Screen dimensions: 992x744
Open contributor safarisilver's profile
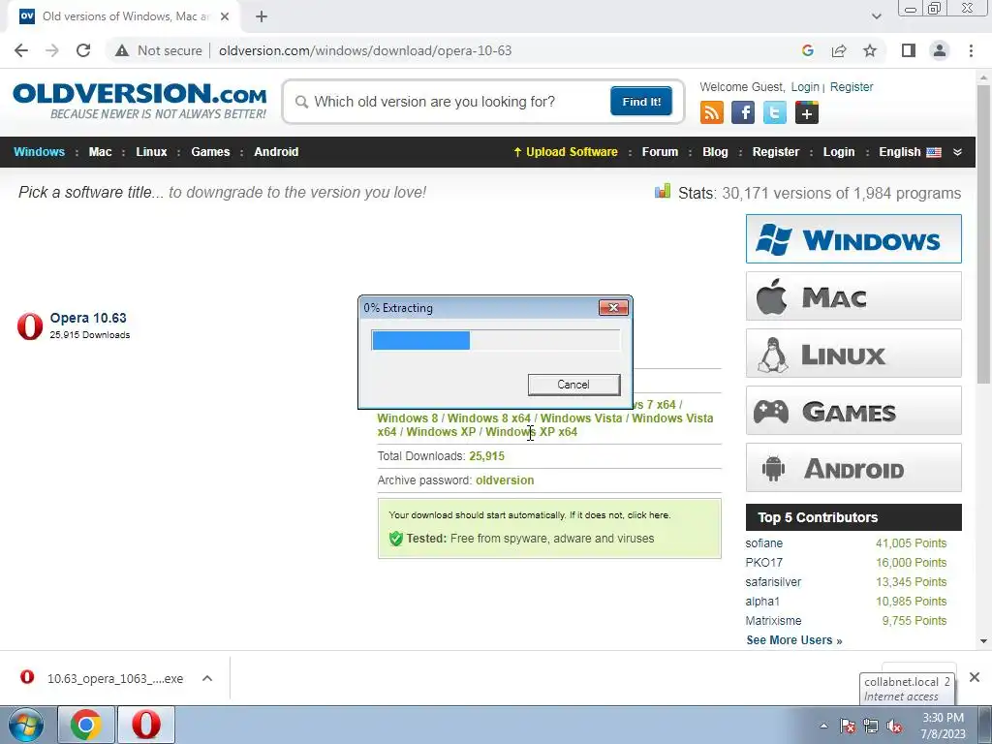point(773,582)
